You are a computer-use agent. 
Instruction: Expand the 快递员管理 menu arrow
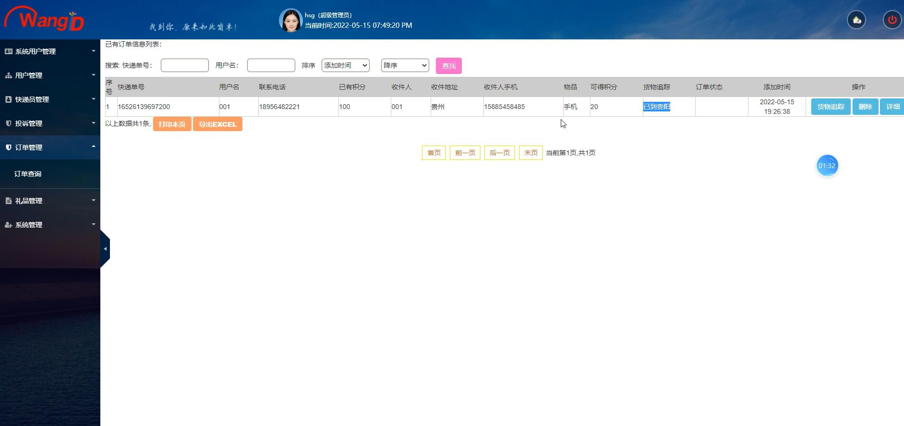click(x=94, y=99)
